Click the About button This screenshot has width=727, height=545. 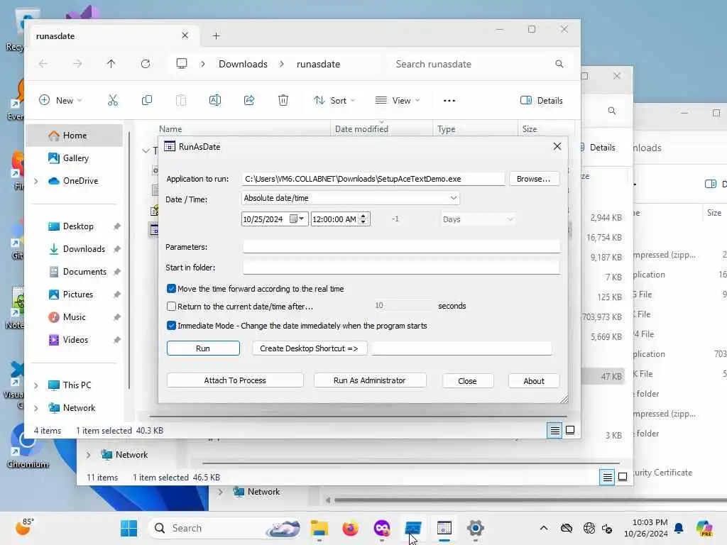pos(534,380)
